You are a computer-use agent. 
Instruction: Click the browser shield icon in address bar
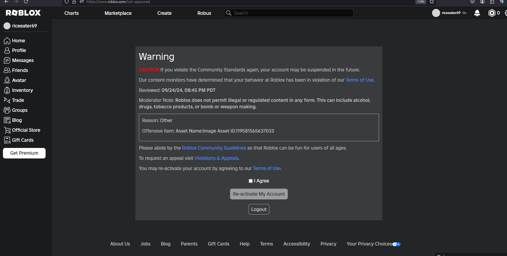tap(67, 2)
